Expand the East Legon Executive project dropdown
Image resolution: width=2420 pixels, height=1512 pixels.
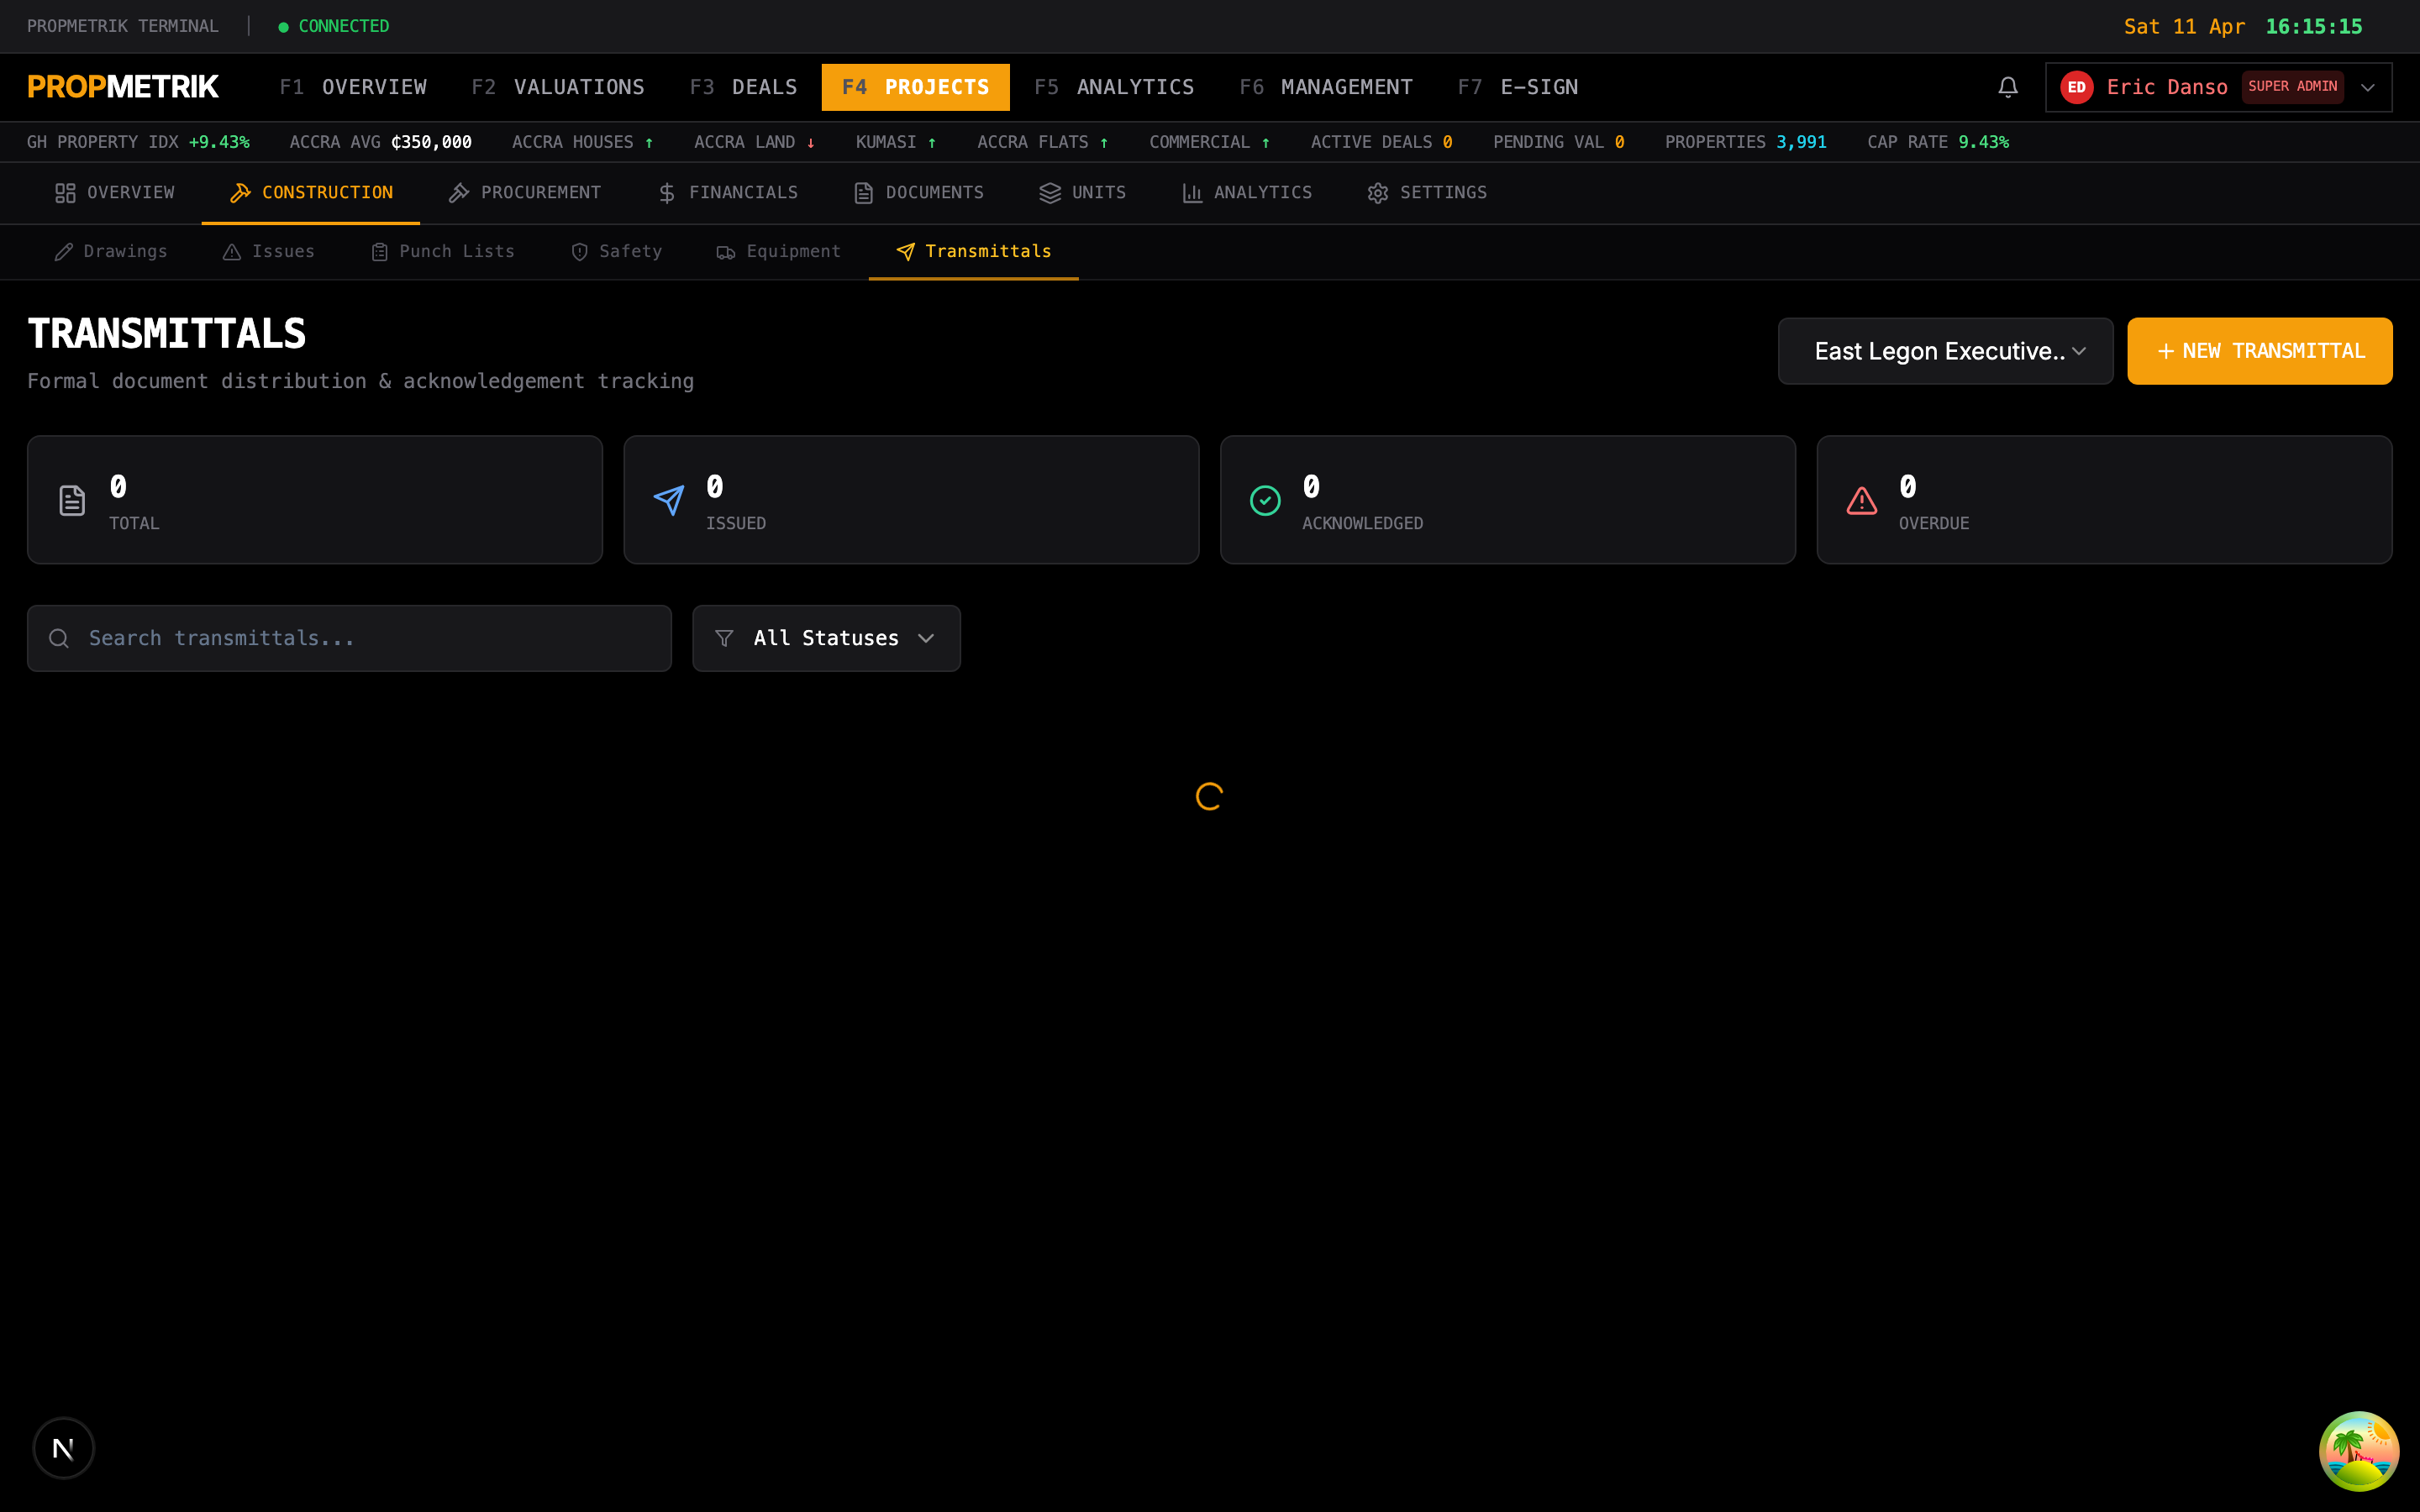[1945, 351]
